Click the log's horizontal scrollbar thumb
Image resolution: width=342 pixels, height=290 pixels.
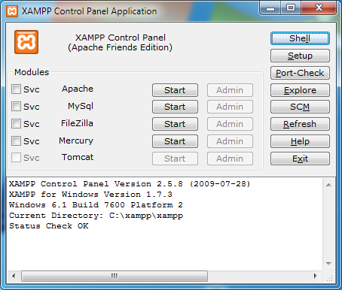[x=115, y=276]
